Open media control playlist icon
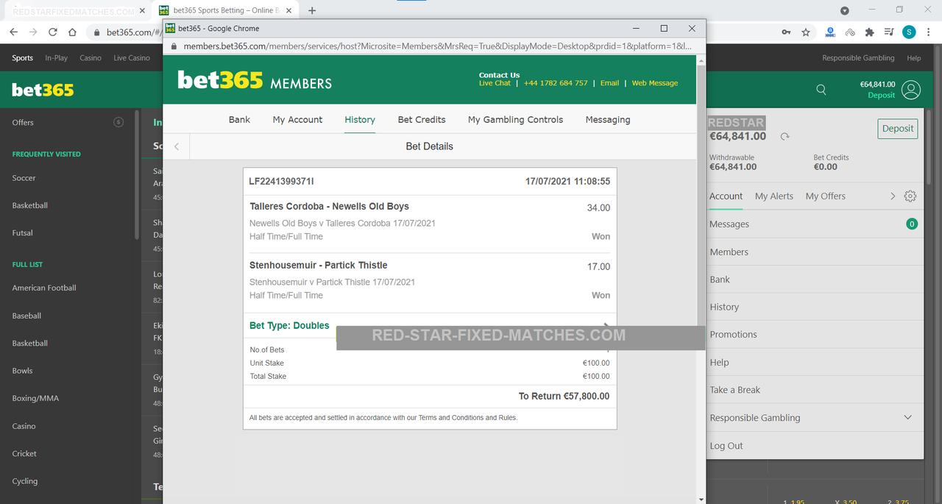Screen dimensions: 942x504 pyautogui.click(x=889, y=32)
